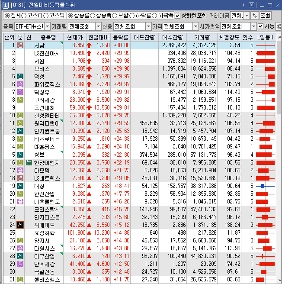Open stock 국일신동 from the list
The height and width of the screenshot is (284, 282).
tap(45, 272)
